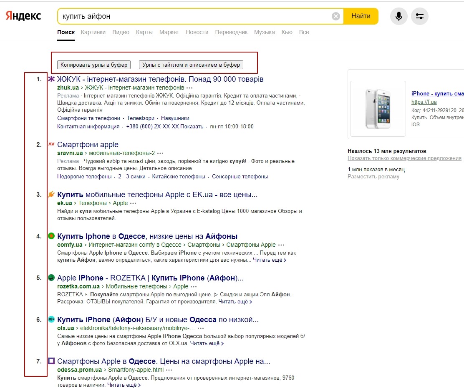Open the three-dot menu beside rozetka.com.ua URL
This screenshot has width=464, height=388.
pyautogui.click(x=194, y=287)
